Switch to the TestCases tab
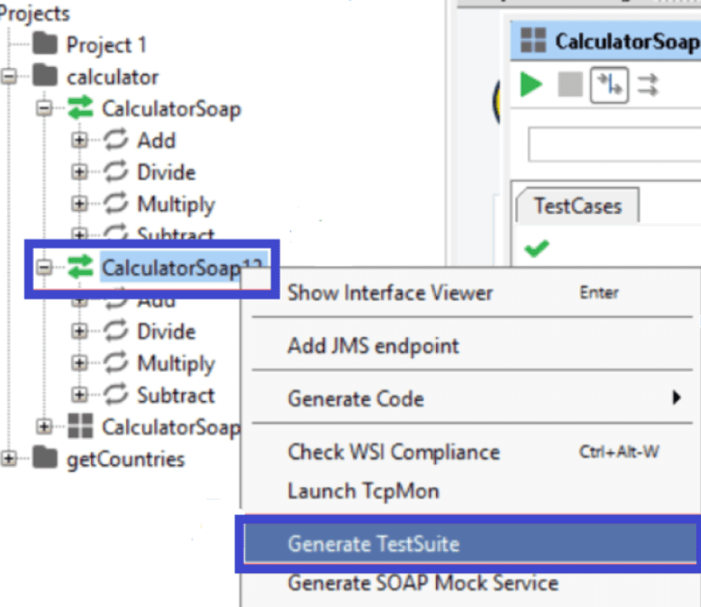Image resolution: width=701 pixels, height=607 pixels. click(577, 206)
